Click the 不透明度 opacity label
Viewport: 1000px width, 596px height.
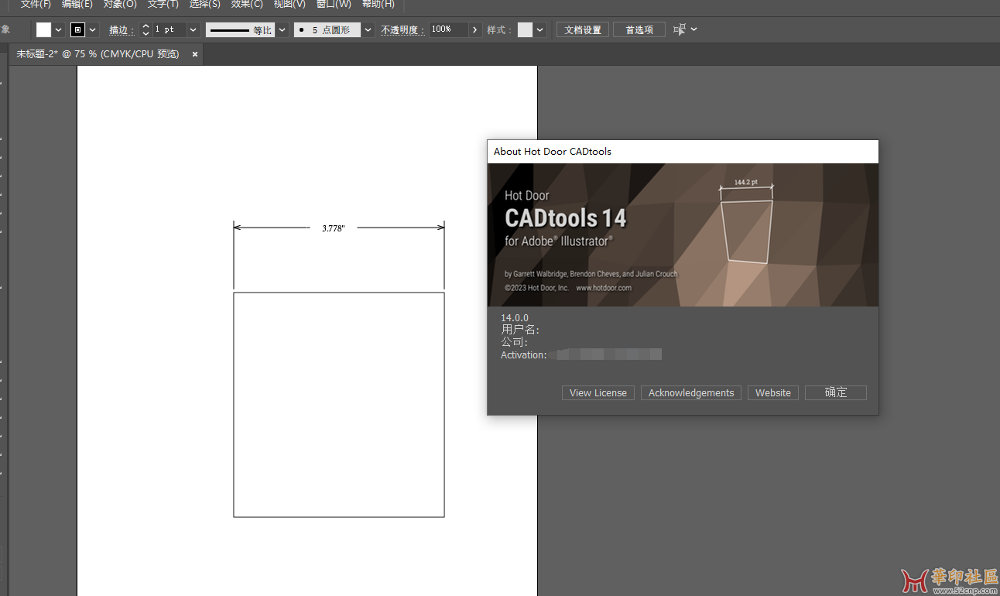coord(402,30)
